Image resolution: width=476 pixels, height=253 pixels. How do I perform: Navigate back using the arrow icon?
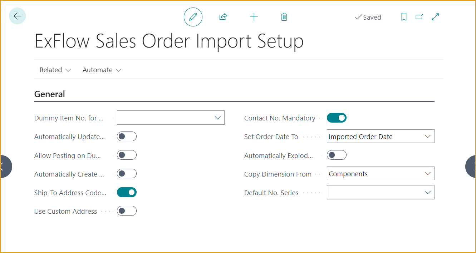17,16
